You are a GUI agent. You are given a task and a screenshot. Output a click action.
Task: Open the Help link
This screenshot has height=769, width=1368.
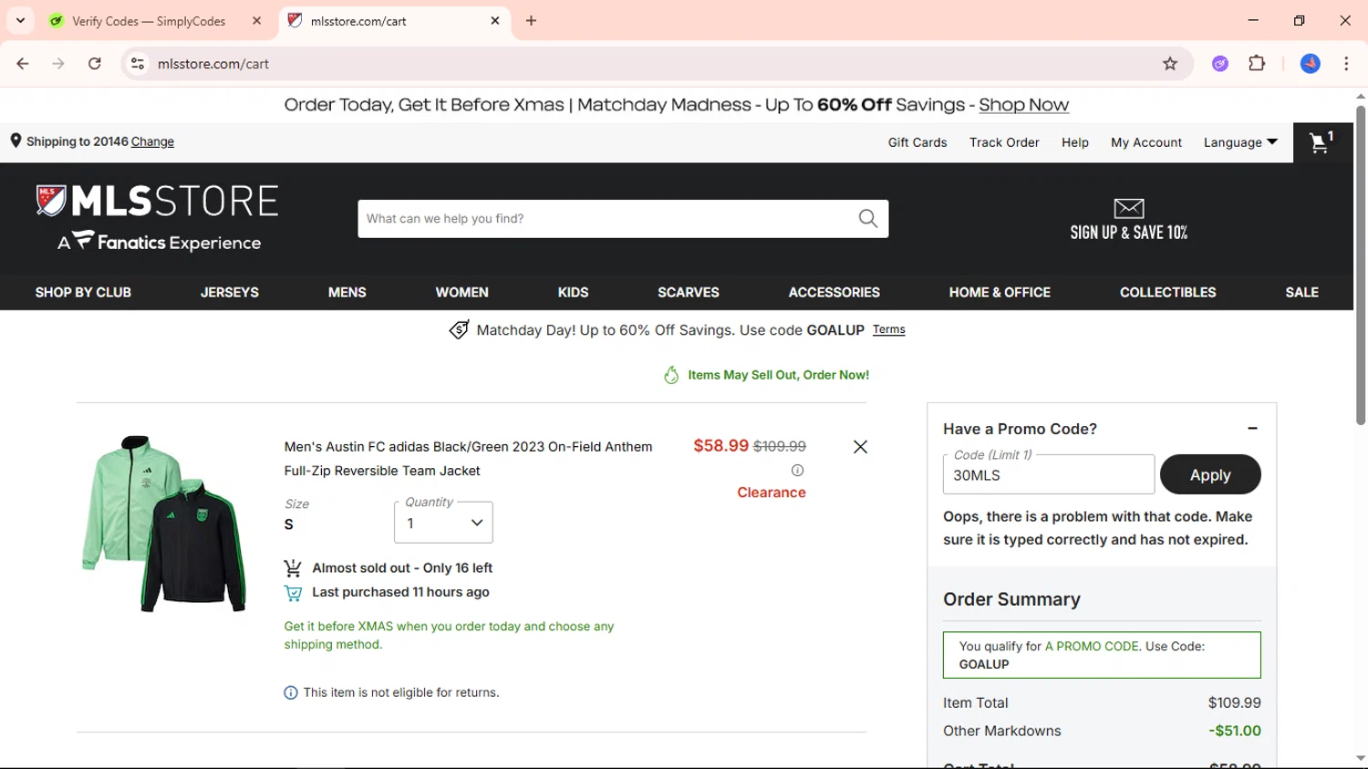(1075, 142)
